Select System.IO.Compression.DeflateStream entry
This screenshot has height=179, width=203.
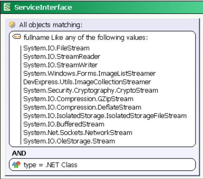click(82, 107)
